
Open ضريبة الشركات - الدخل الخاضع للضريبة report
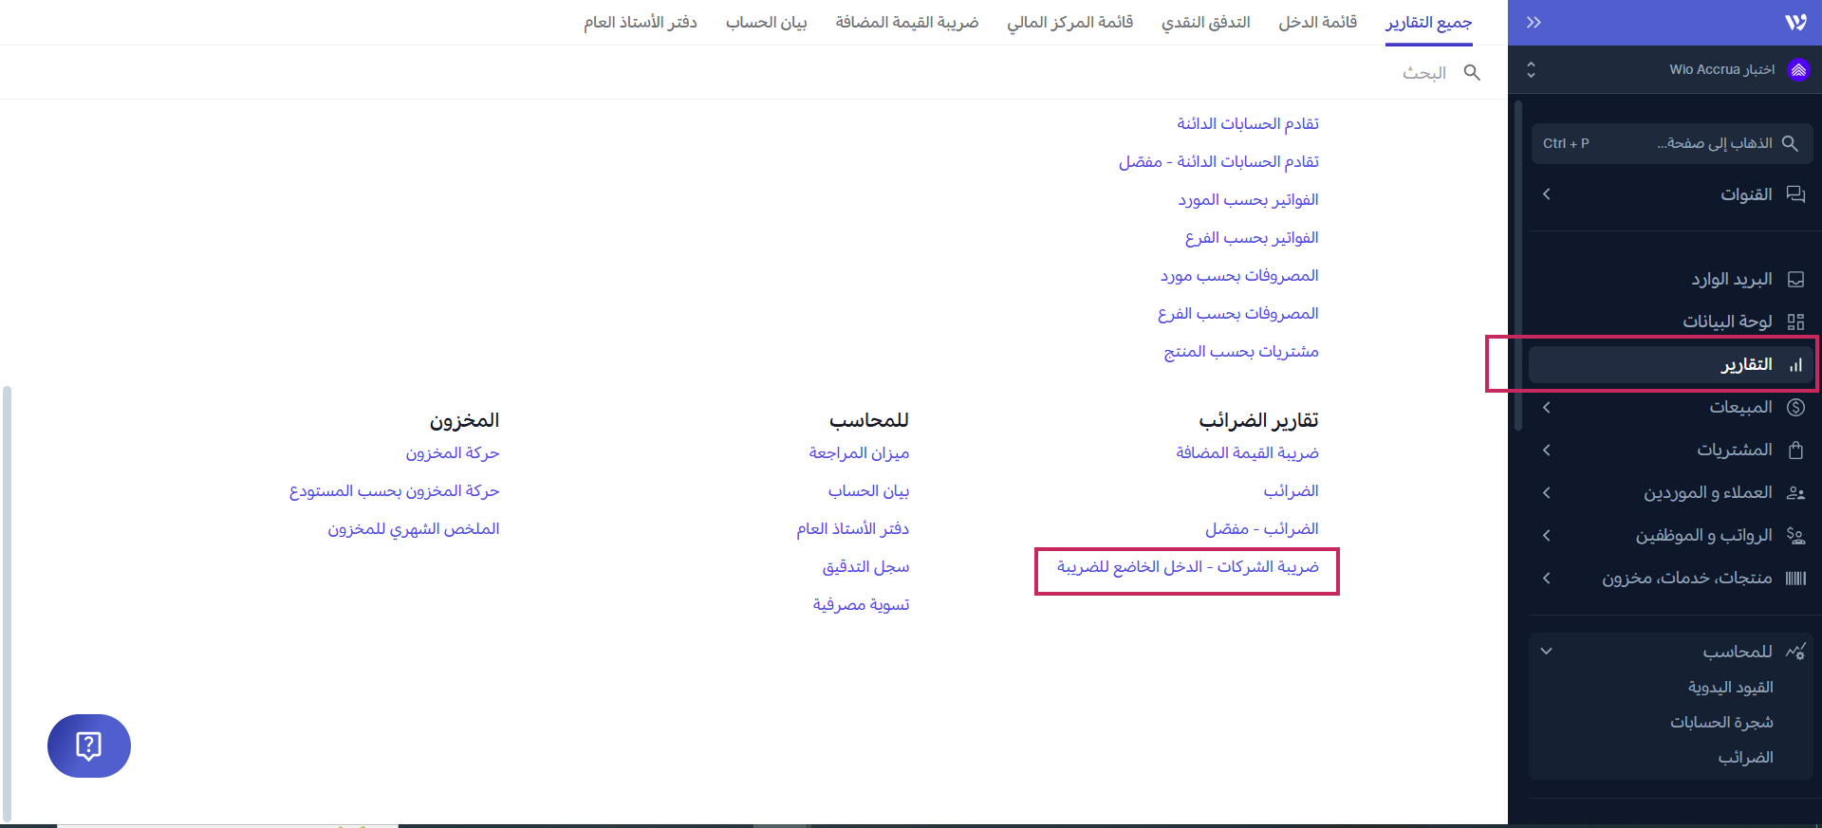1187,567
